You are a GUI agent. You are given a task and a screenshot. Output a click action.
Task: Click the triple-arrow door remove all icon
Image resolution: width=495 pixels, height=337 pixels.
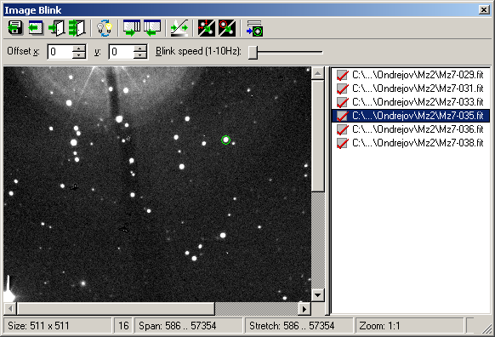click(77, 28)
